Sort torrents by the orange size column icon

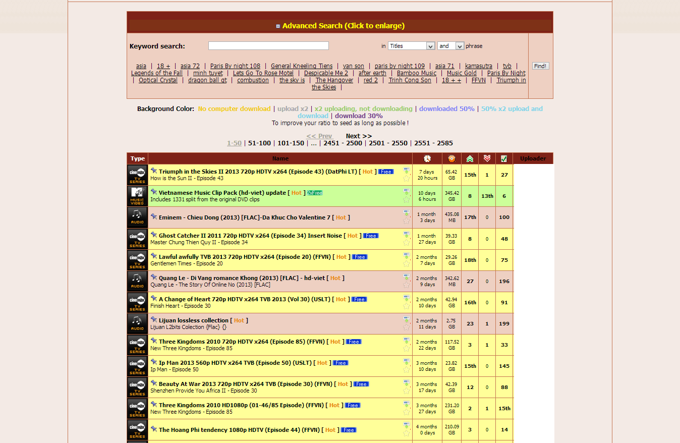(x=451, y=158)
